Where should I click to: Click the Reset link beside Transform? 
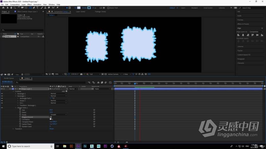pyautogui.click(x=51, y=129)
